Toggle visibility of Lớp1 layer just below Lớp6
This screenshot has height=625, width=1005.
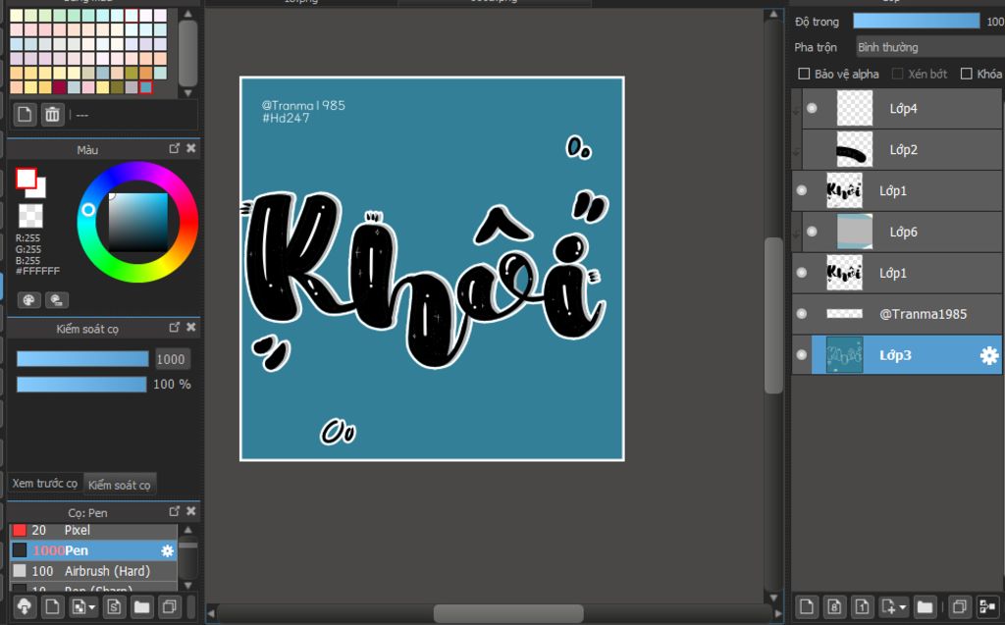click(x=801, y=273)
